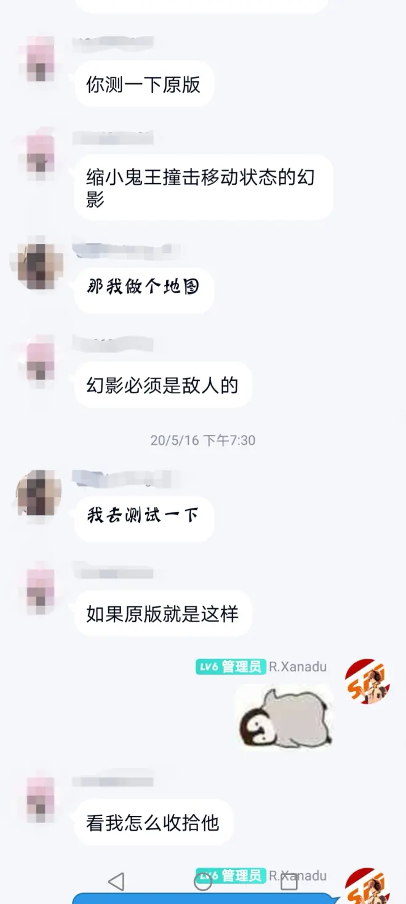The height and width of the screenshot is (904, 406).
Task: Select the "如果原版就是这样" message bubble
Action: [x=163, y=614]
